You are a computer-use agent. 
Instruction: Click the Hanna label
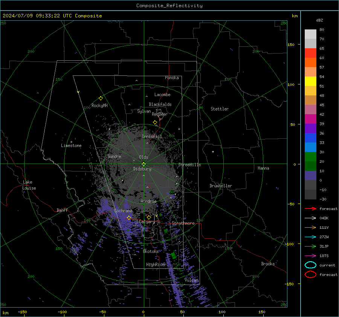[x=263, y=168]
